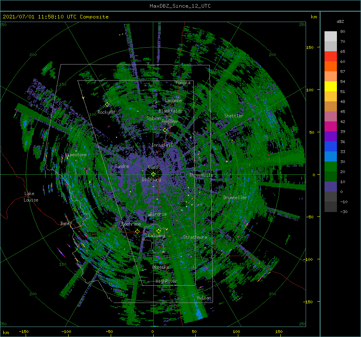Viewport: 361px width, 337px height.
Task: Click the Airdrie city label
Action: click(x=158, y=214)
